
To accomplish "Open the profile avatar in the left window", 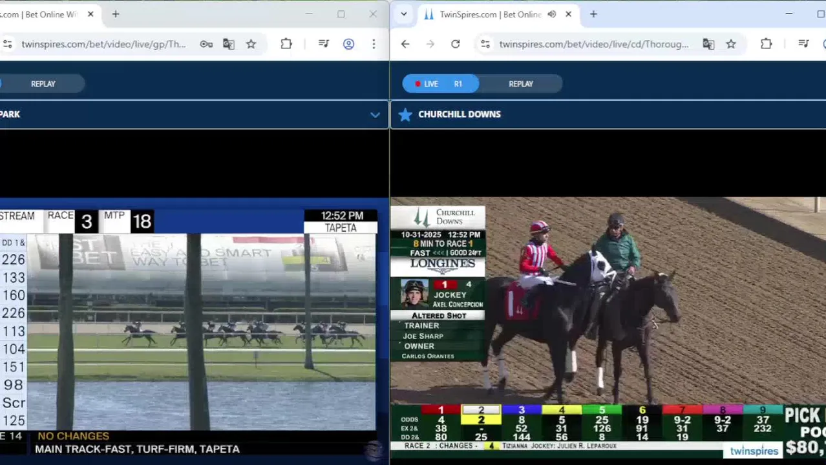I will tap(348, 44).
